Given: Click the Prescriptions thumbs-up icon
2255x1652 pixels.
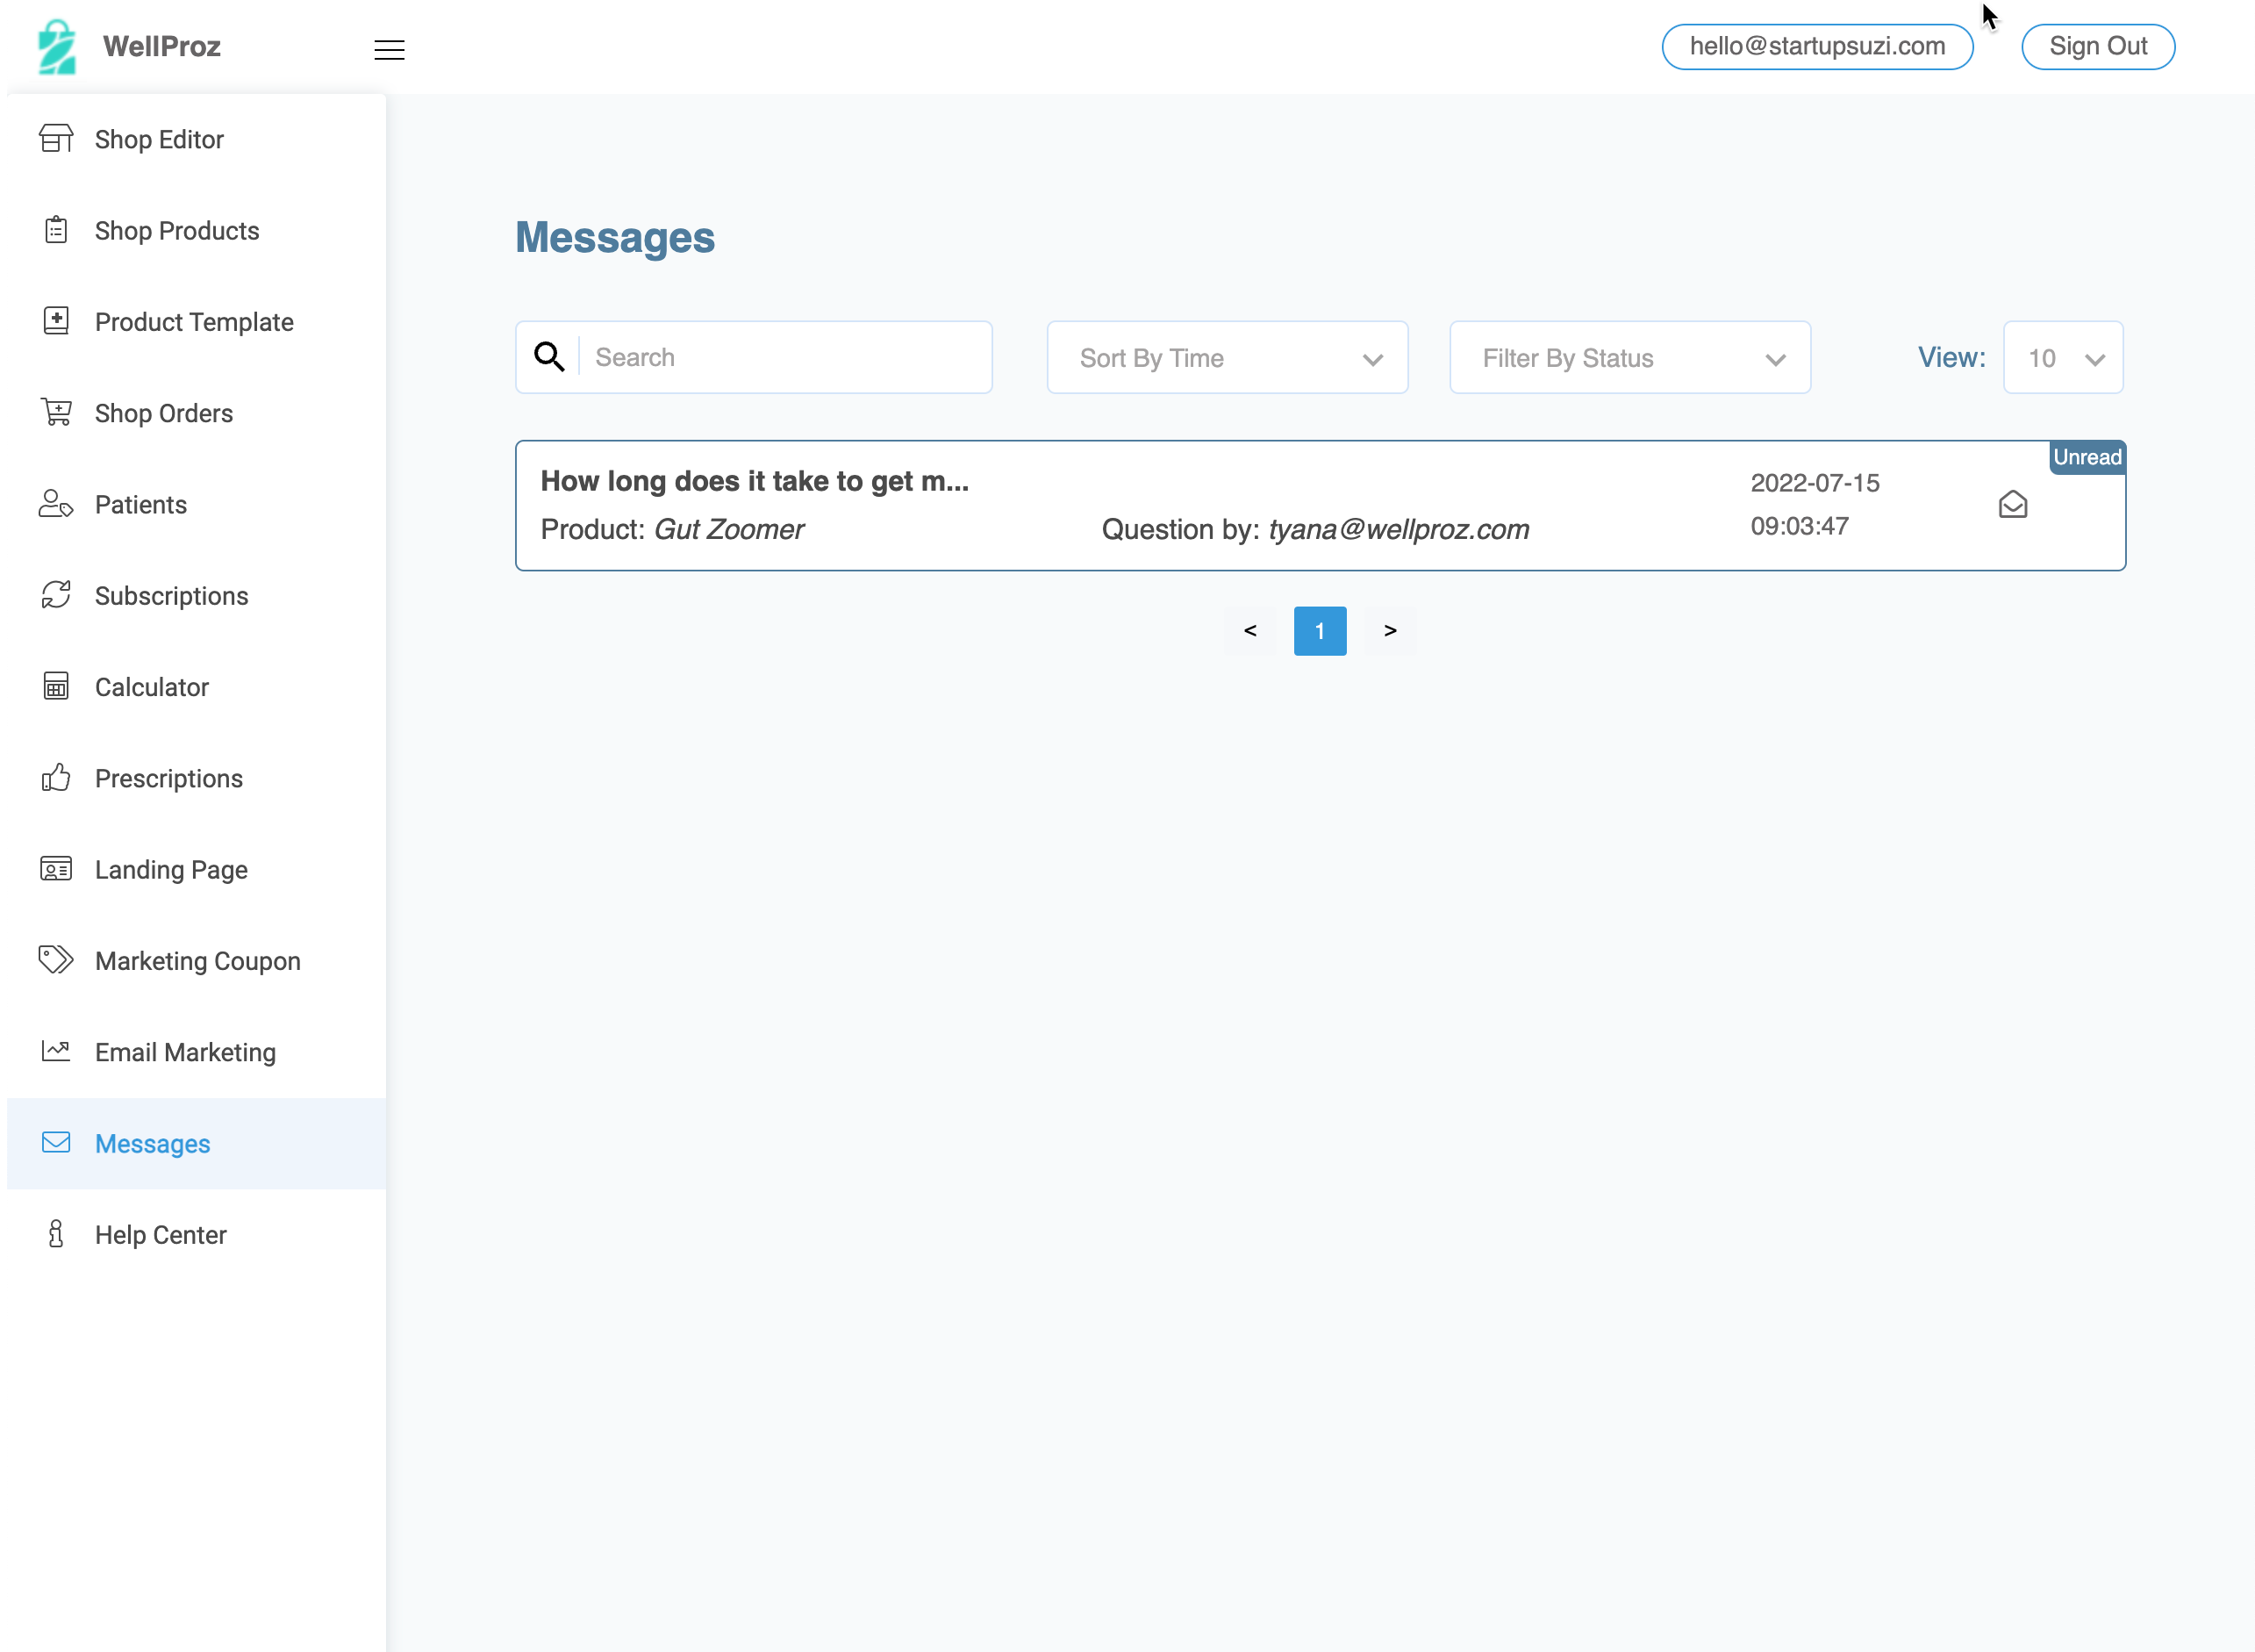Looking at the screenshot, I should [x=56, y=777].
